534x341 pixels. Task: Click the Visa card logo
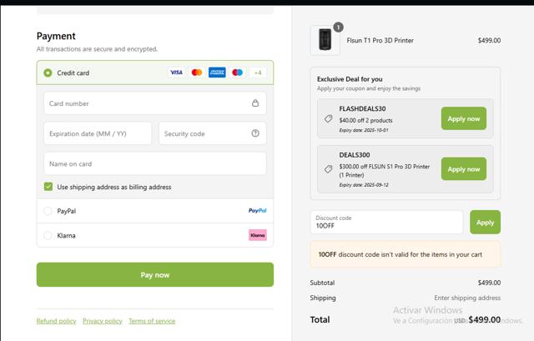pyautogui.click(x=176, y=73)
